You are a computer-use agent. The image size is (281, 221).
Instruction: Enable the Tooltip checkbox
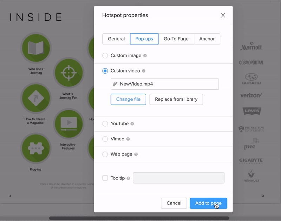[105, 178]
